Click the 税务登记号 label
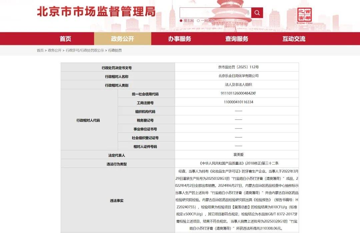Viewport: 360px width, 233px height. (145, 120)
